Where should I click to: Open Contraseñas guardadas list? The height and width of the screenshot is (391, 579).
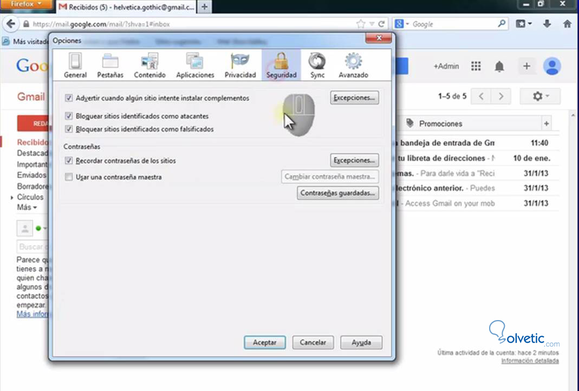(x=338, y=193)
